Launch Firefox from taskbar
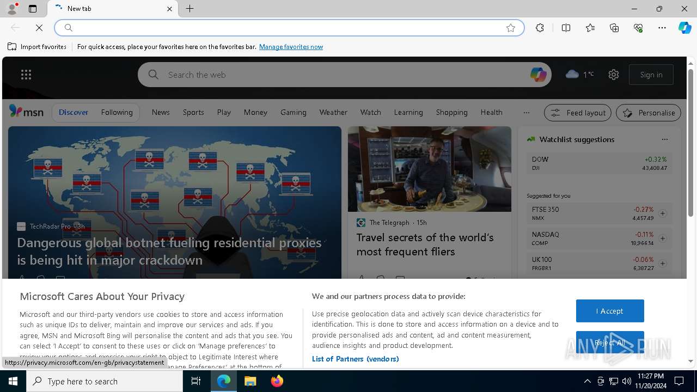This screenshot has width=697, height=392. [x=277, y=381]
